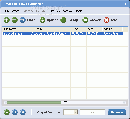The width and height of the screenshot is (130, 119).
Task: Pause playback with the blue pause button
Action: [x=15, y=112]
